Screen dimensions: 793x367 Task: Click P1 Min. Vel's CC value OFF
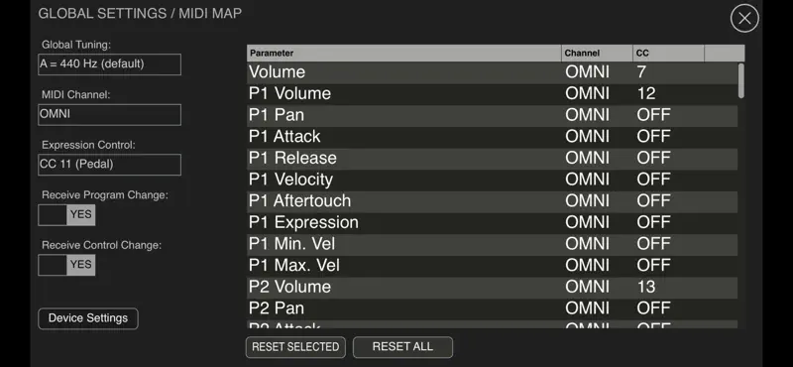point(653,244)
